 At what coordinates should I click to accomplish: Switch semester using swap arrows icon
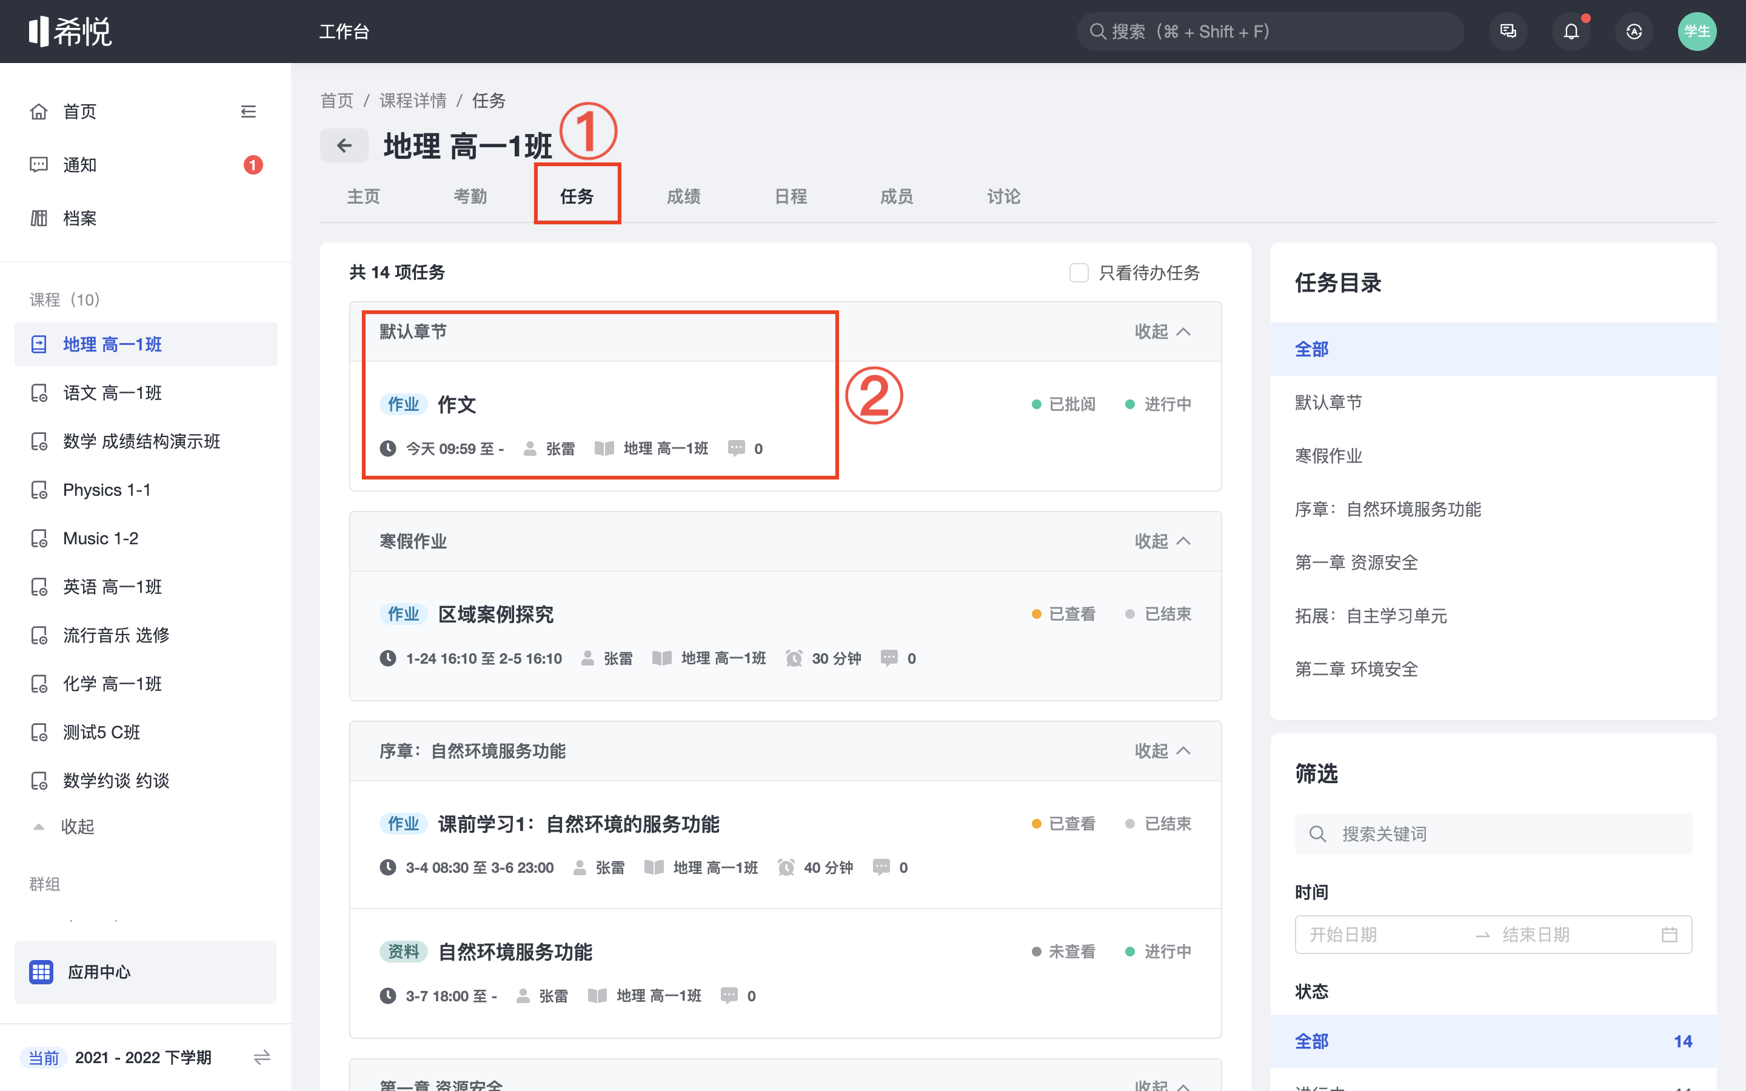pyautogui.click(x=261, y=1057)
